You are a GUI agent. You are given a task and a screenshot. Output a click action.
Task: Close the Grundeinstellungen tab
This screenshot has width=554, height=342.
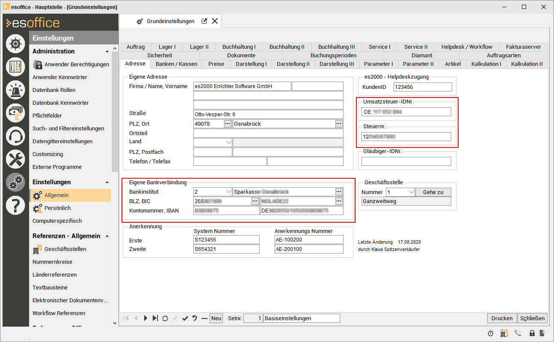click(x=215, y=21)
